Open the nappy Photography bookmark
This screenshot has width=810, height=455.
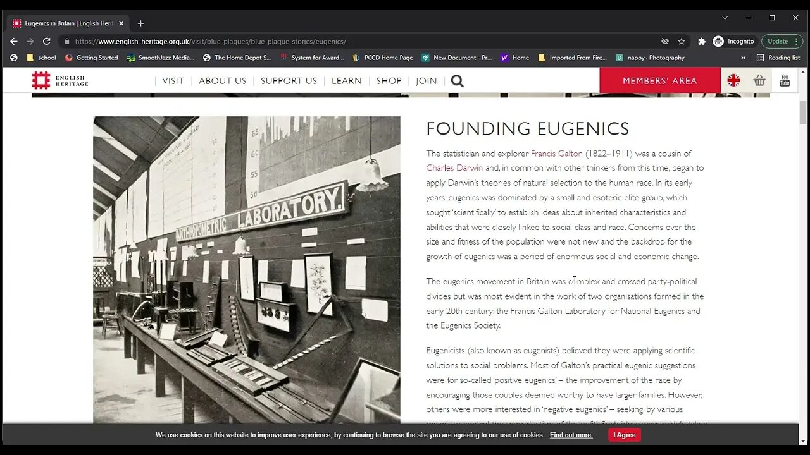click(x=650, y=58)
